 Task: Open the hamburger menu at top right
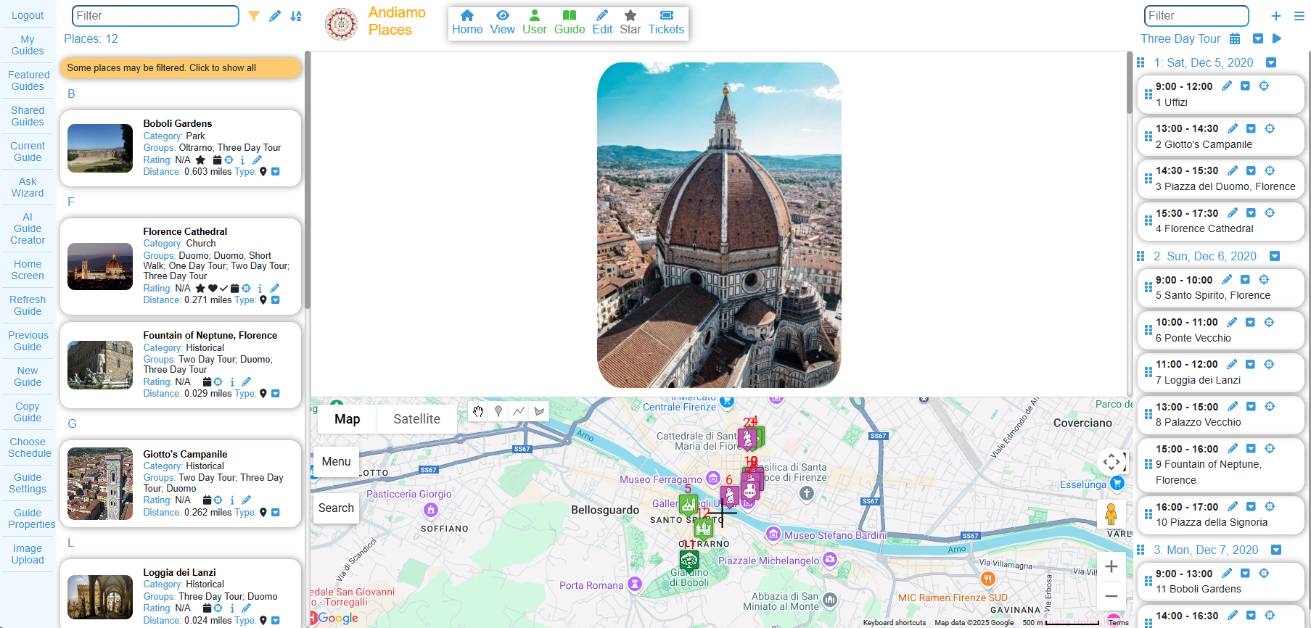(1299, 16)
